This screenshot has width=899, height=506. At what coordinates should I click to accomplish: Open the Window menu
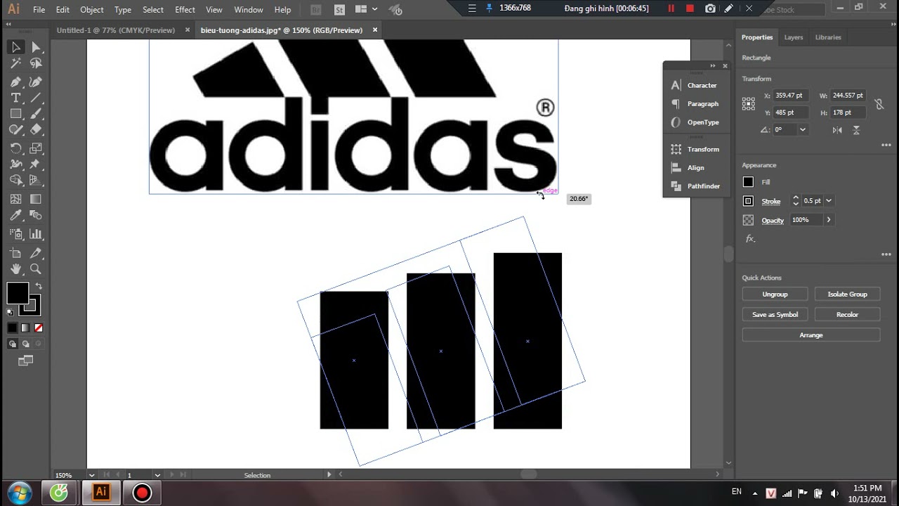248,10
